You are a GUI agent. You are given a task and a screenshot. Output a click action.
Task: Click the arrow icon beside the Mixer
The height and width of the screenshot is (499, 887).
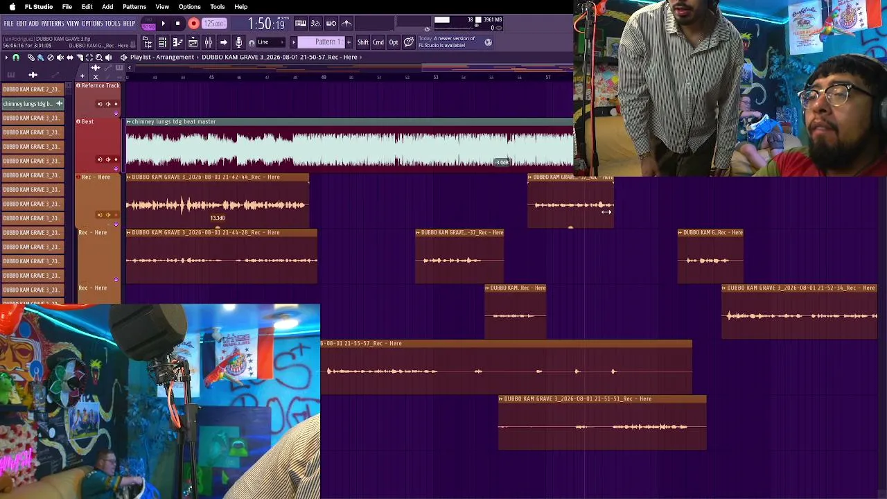point(224,43)
